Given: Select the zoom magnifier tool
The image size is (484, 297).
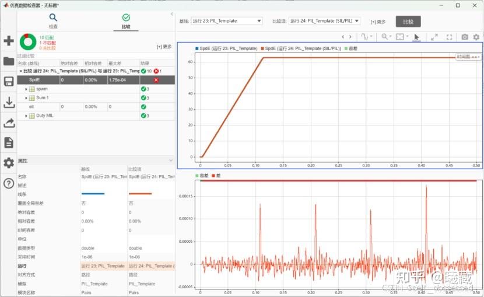Looking at the screenshot, I should tap(386, 37).
